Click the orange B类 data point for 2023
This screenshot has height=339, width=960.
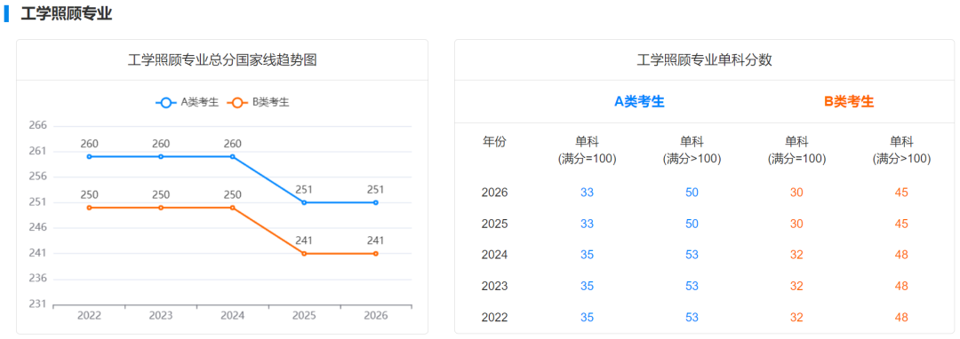coord(161,208)
